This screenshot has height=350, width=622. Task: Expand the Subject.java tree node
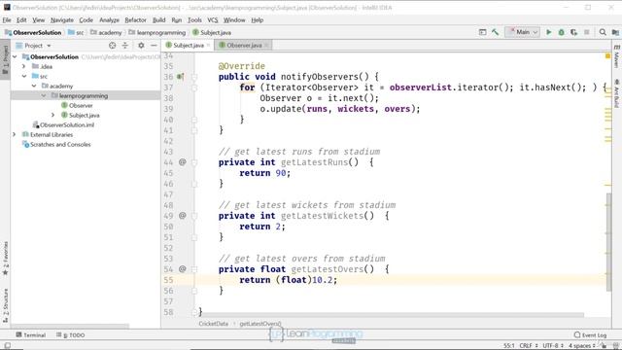[x=53, y=115]
